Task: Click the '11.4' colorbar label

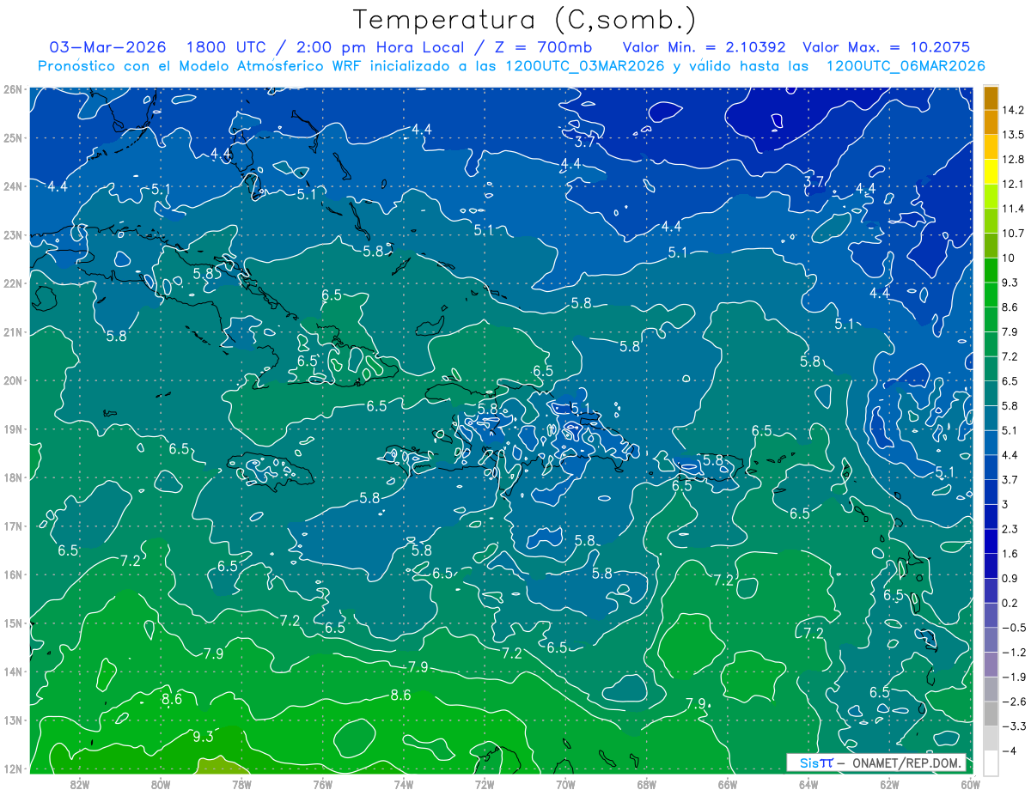Action: 1013,209
